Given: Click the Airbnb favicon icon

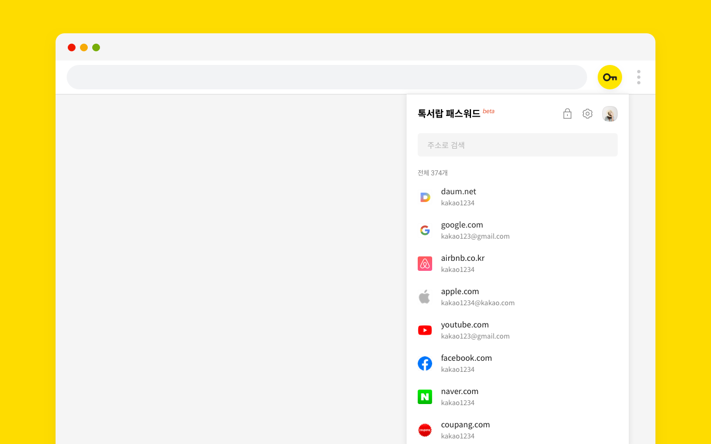Looking at the screenshot, I should click(x=425, y=263).
